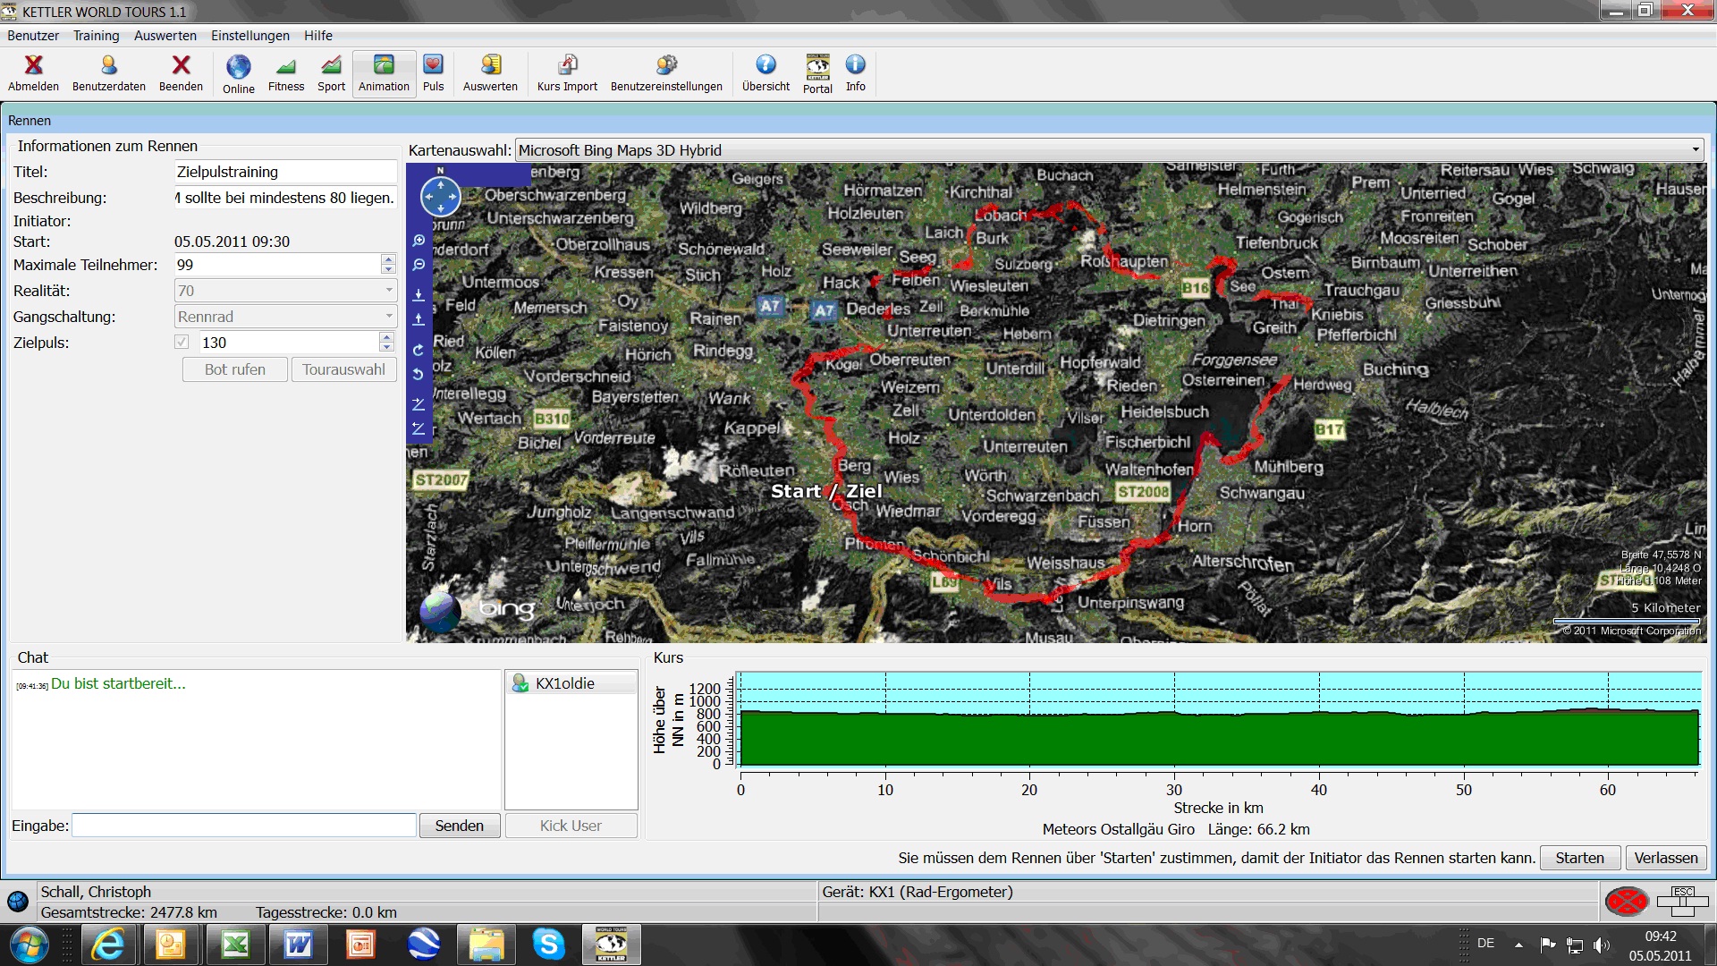The width and height of the screenshot is (1717, 966).
Task: Open Benutzereinstellungen from the toolbar
Action: (666, 73)
